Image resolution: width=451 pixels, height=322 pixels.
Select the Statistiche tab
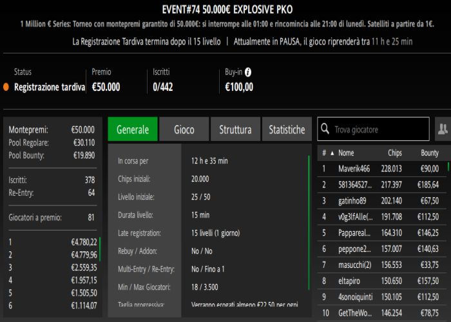pyautogui.click(x=287, y=129)
